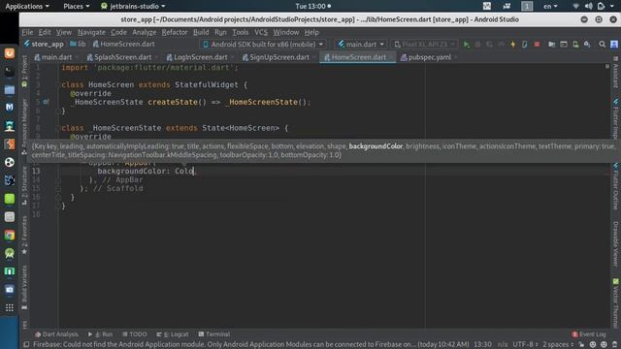621x349 pixels.
Task: Open the Logcat tool window
Action: [x=173, y=334]
